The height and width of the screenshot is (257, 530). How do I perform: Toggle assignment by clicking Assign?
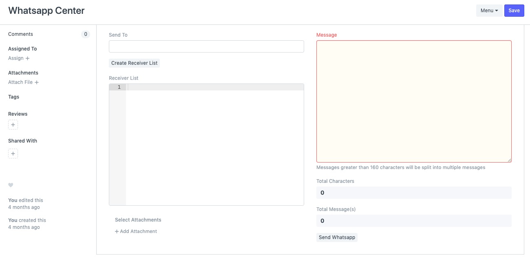16,58
